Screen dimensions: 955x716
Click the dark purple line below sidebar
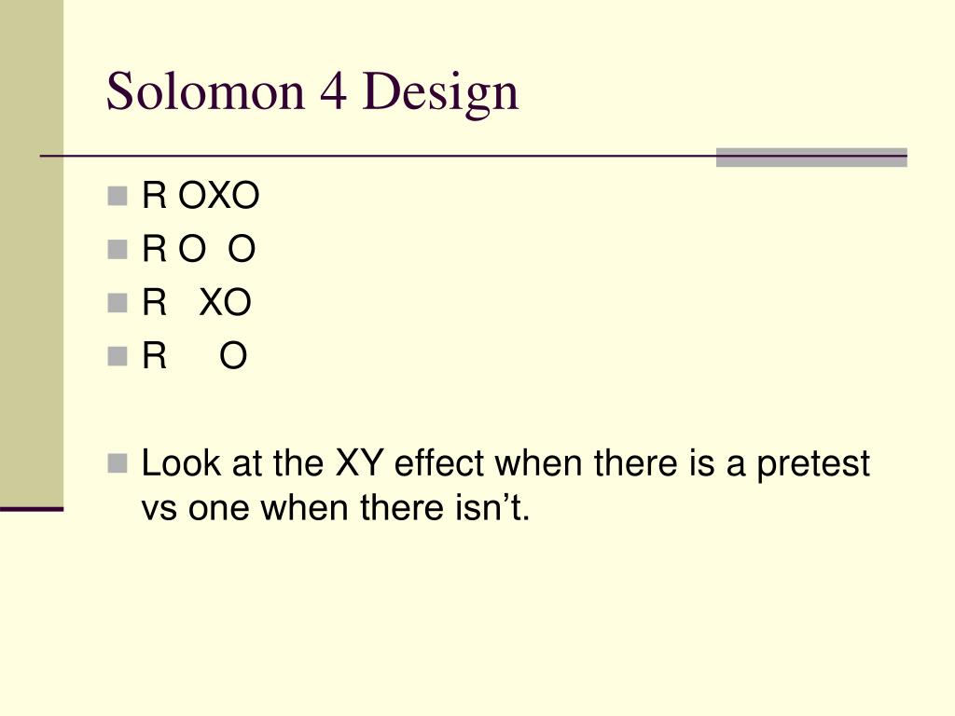(x=32, y=509)
